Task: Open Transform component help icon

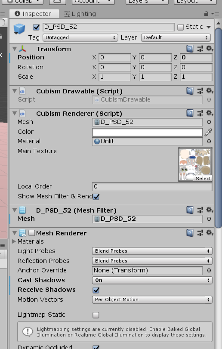Action: tap(190, 49)
